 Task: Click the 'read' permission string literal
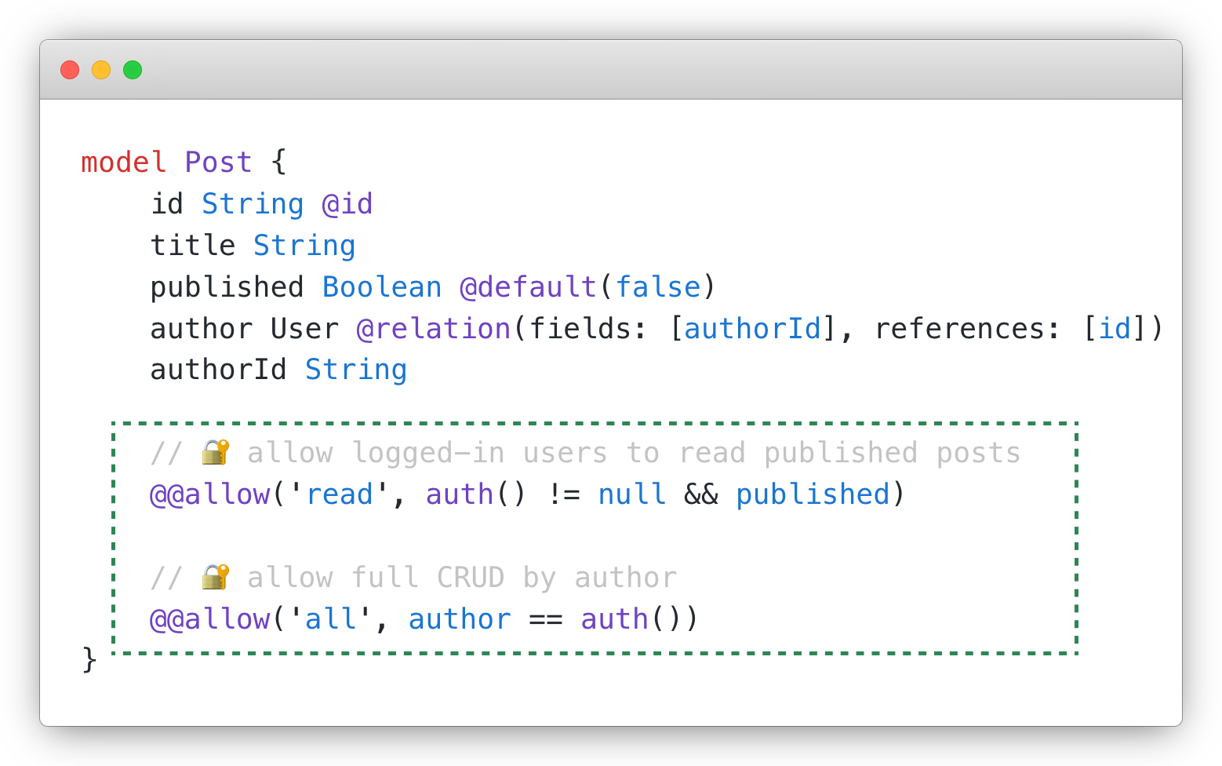click(339, 494)
